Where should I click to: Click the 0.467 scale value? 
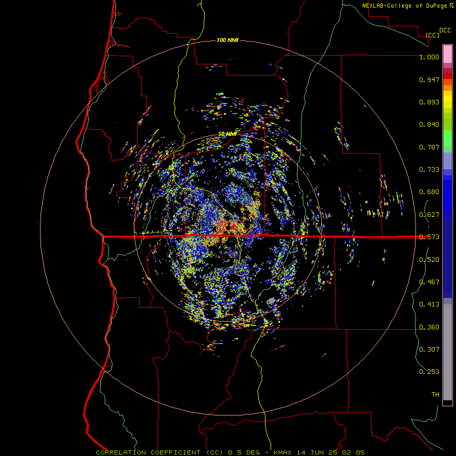[x=429, y=282]
